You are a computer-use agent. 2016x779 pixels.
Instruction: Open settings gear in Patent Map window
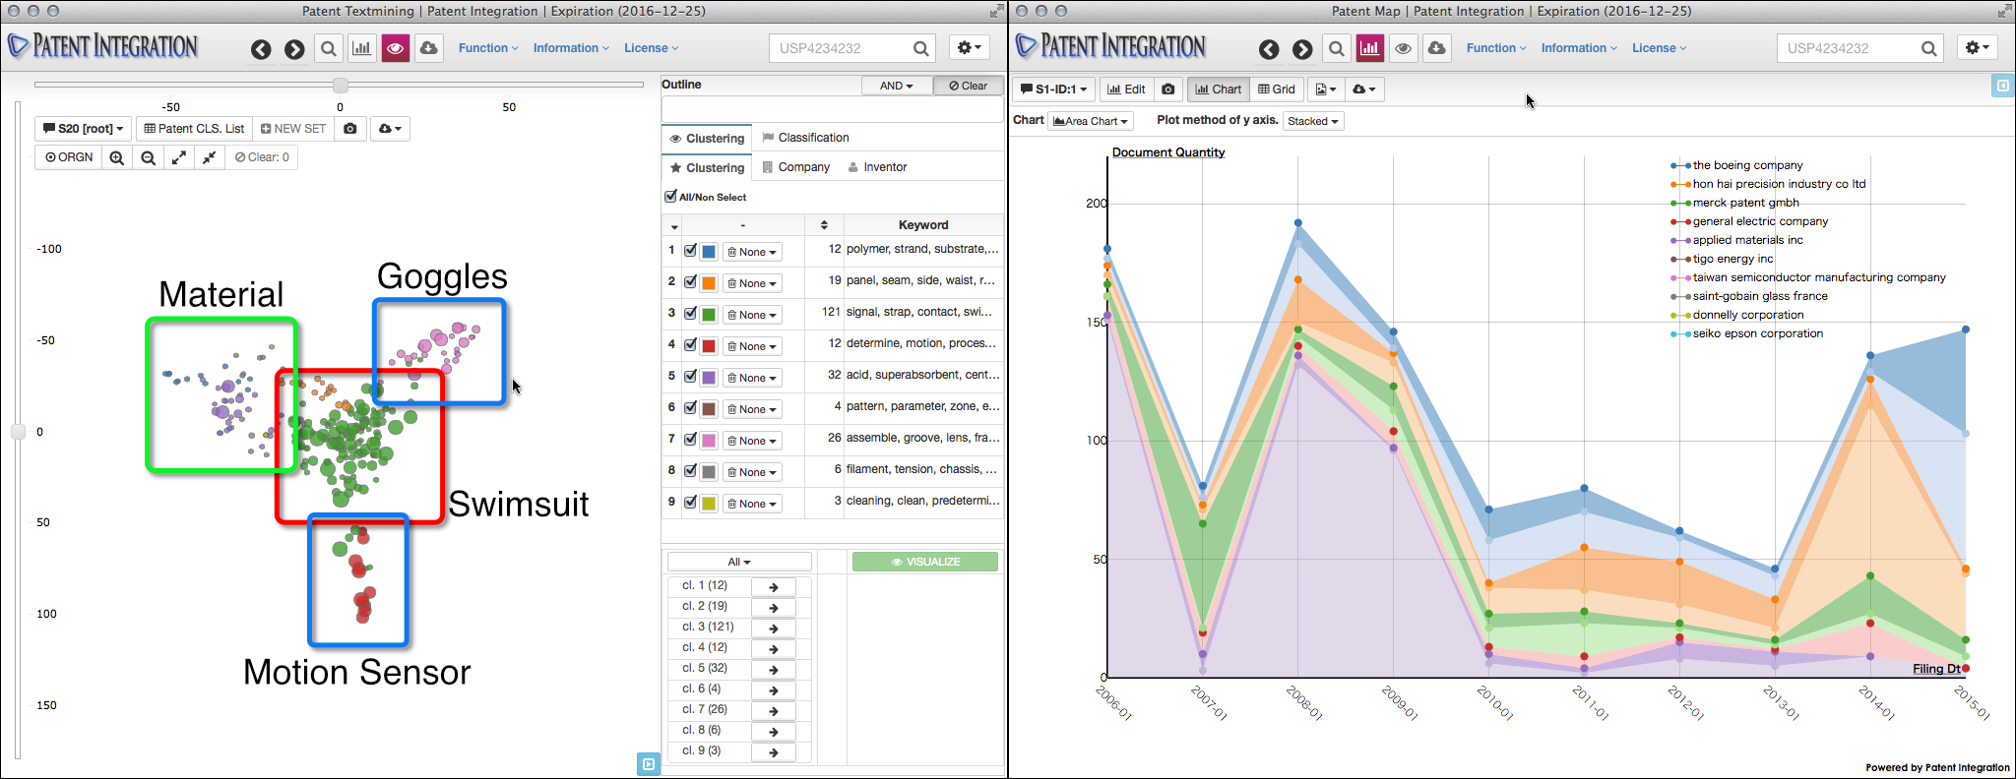tap(1978, 48)
